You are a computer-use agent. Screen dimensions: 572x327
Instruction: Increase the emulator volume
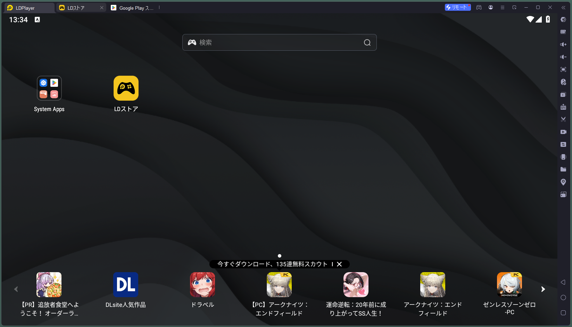pos(563,44)
